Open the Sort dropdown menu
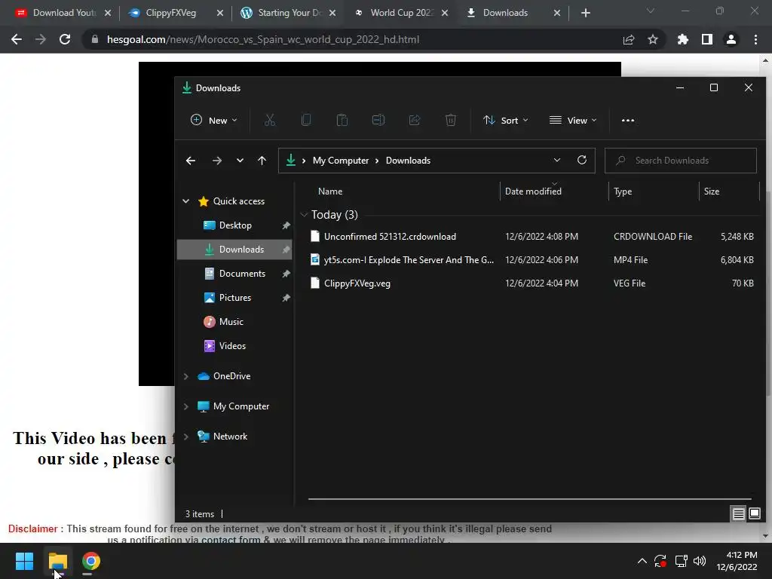This screenshot has height=579, width=772. (x=506, y=120)
